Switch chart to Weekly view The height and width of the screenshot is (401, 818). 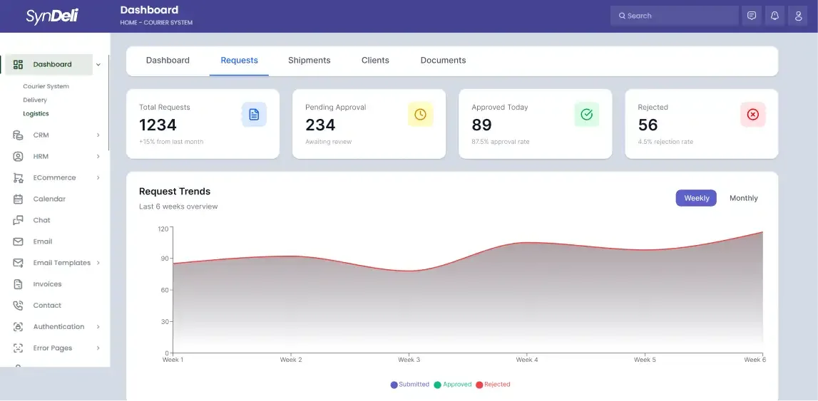pos(697,198)
